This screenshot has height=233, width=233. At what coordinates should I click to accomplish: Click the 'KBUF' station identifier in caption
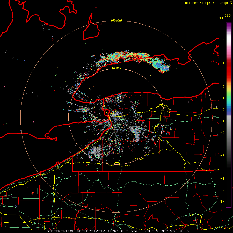[149, 231]
